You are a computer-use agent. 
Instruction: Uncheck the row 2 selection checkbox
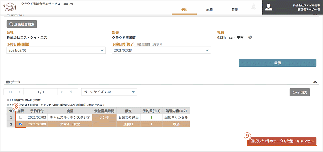point(20,124)
